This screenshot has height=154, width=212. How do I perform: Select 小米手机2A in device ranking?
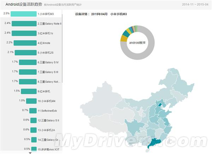pyautogui.click(x=46, y=130)
